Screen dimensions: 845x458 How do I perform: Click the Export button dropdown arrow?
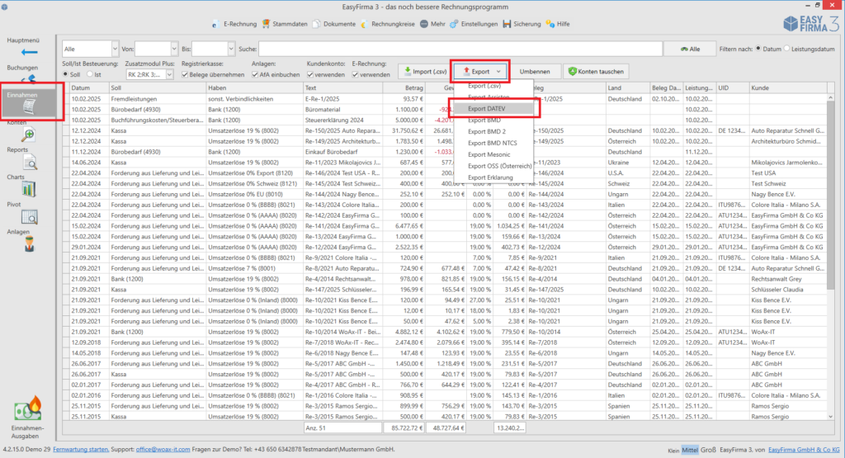498,72
